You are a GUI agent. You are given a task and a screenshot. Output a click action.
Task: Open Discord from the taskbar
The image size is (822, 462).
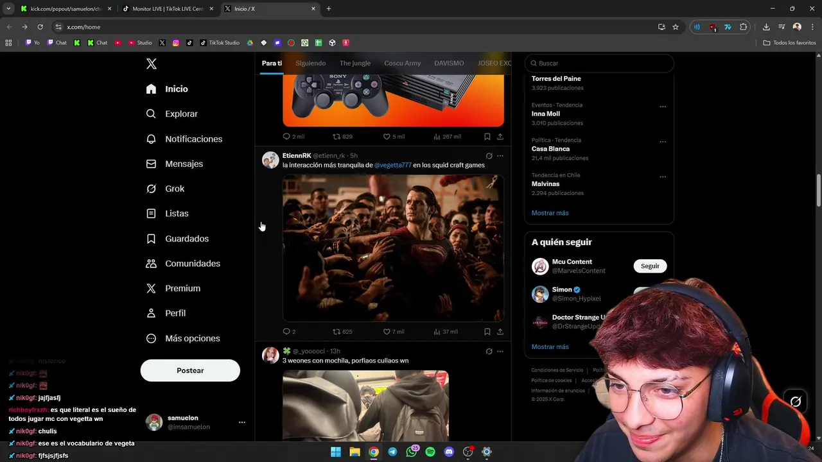point(449,452)
